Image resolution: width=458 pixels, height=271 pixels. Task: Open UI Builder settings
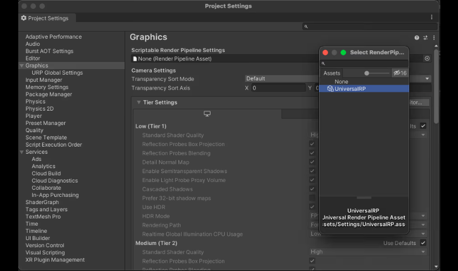click(x=38, y=238)
